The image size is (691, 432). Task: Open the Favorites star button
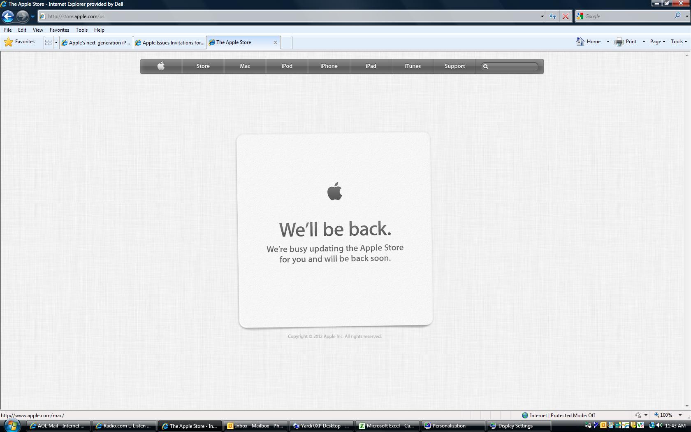[x=19, y=42]
